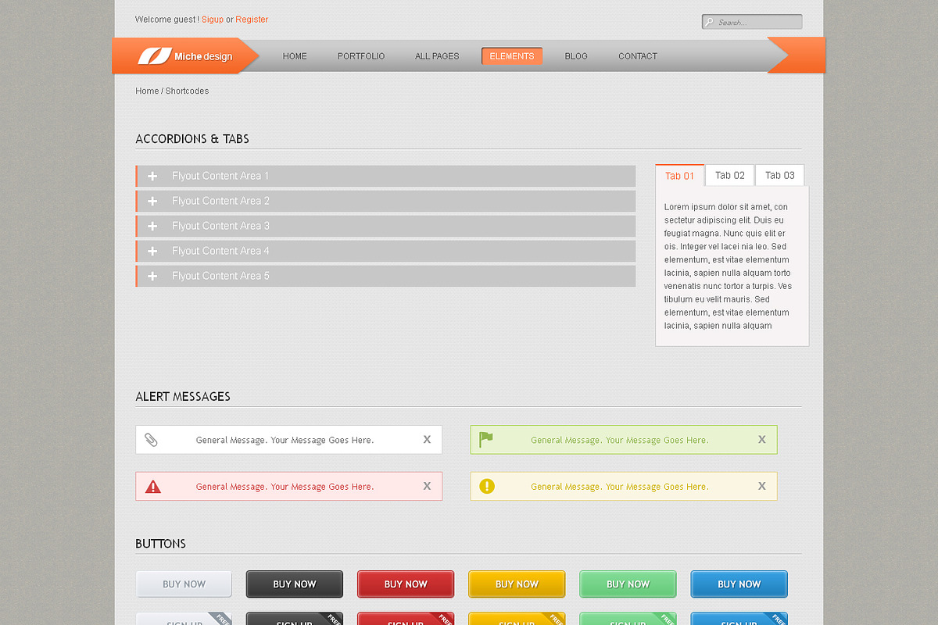Click the Sigup link
The height and width of the screenshot is (625, 938).
213,20
